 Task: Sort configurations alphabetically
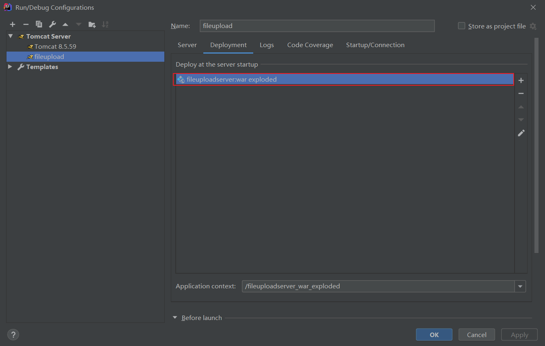[x=105, y=24]
